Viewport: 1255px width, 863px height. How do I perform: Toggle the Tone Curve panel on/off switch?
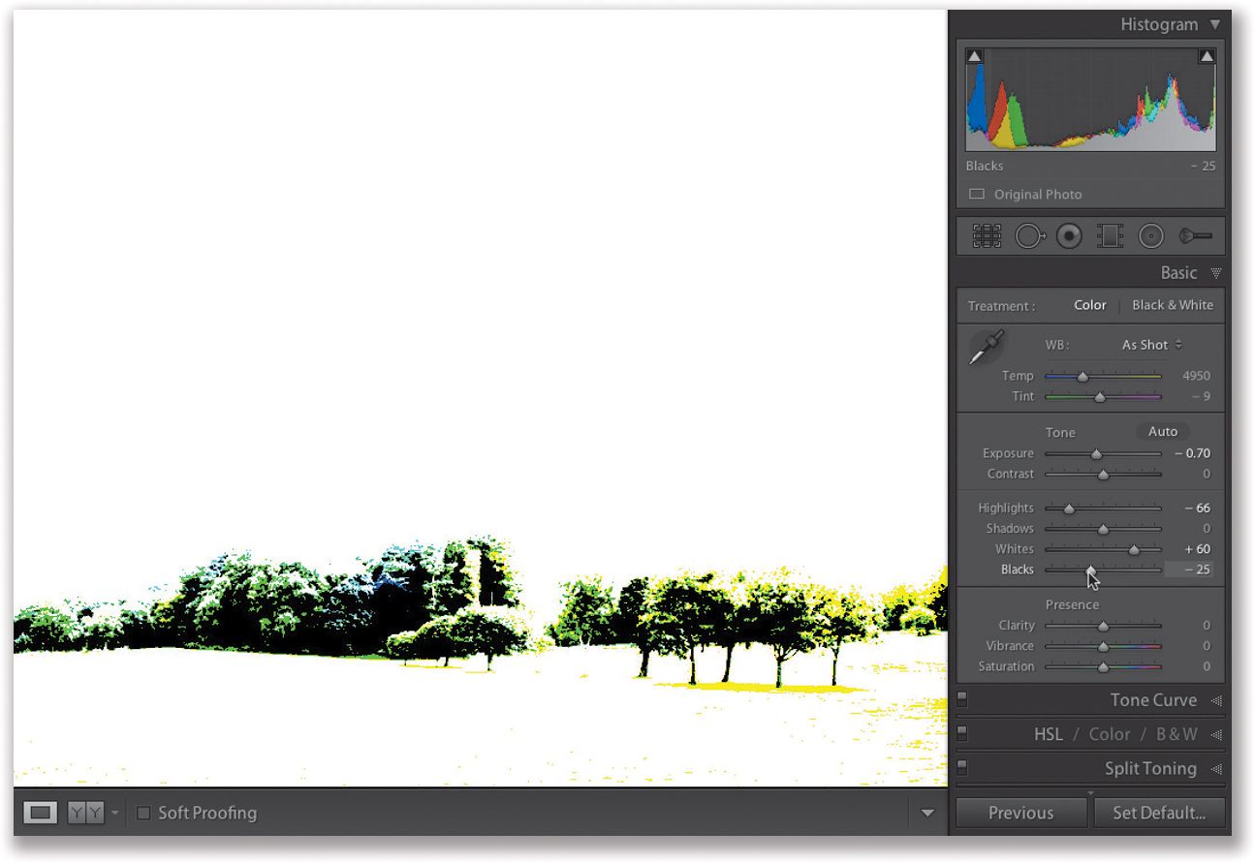[x=962, y=699]
